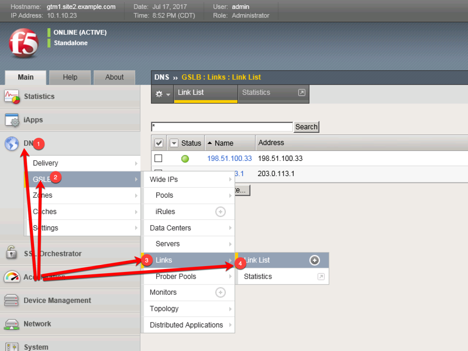Select Monitors in GSLB menu
The image size is (468, 351).
163,292
